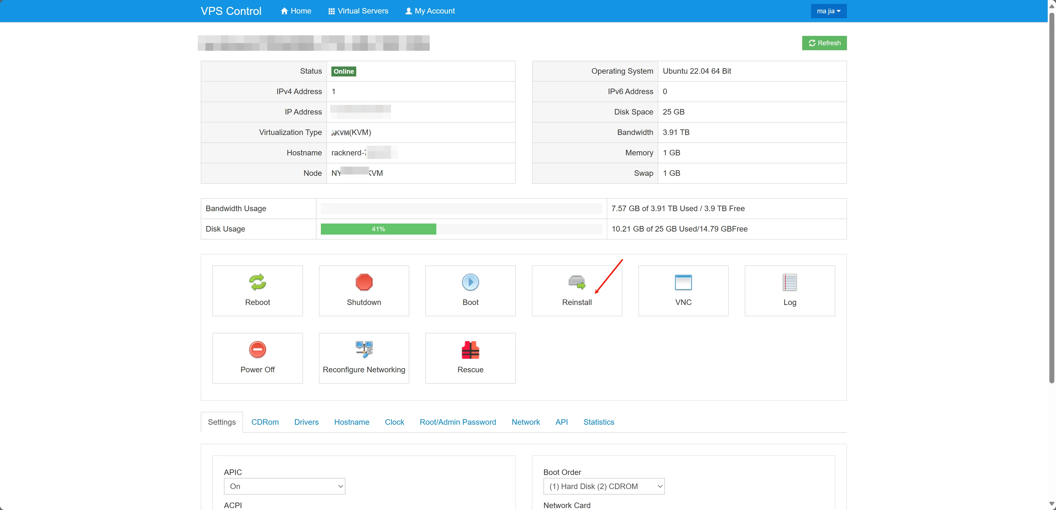
Task: Open the Root/Admin Password tab
Action: (x=458, y=422)
